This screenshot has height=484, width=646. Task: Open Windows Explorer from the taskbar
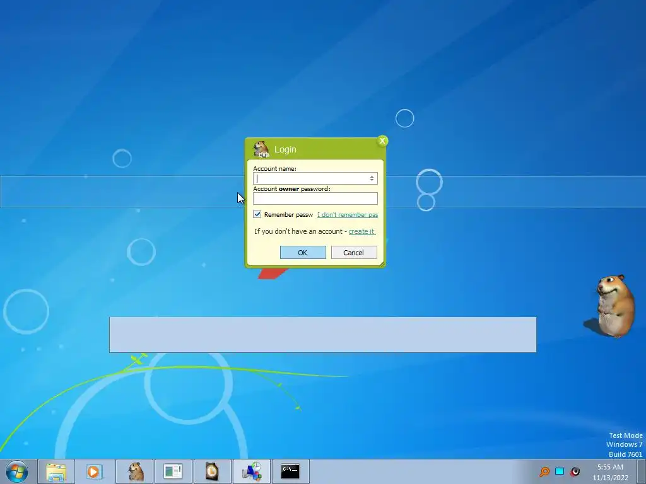56,471
